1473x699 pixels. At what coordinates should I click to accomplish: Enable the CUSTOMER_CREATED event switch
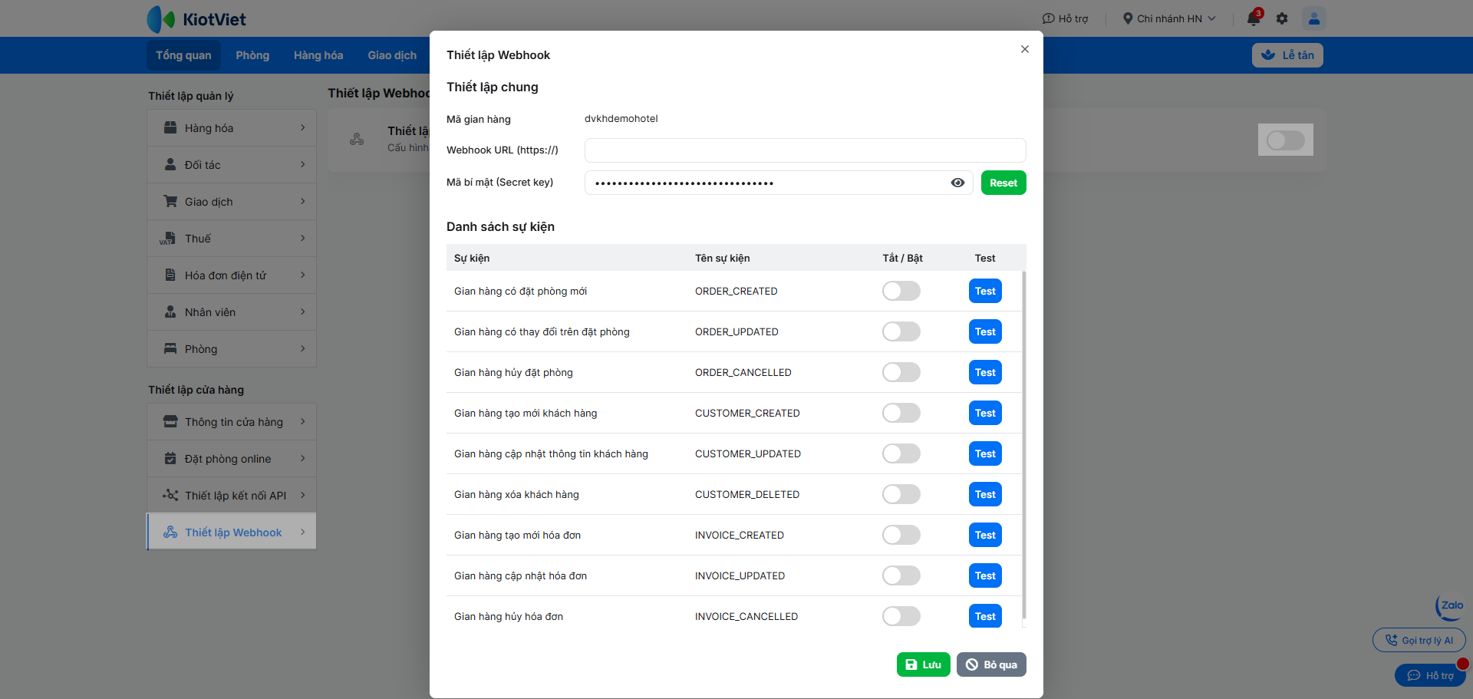901,413
